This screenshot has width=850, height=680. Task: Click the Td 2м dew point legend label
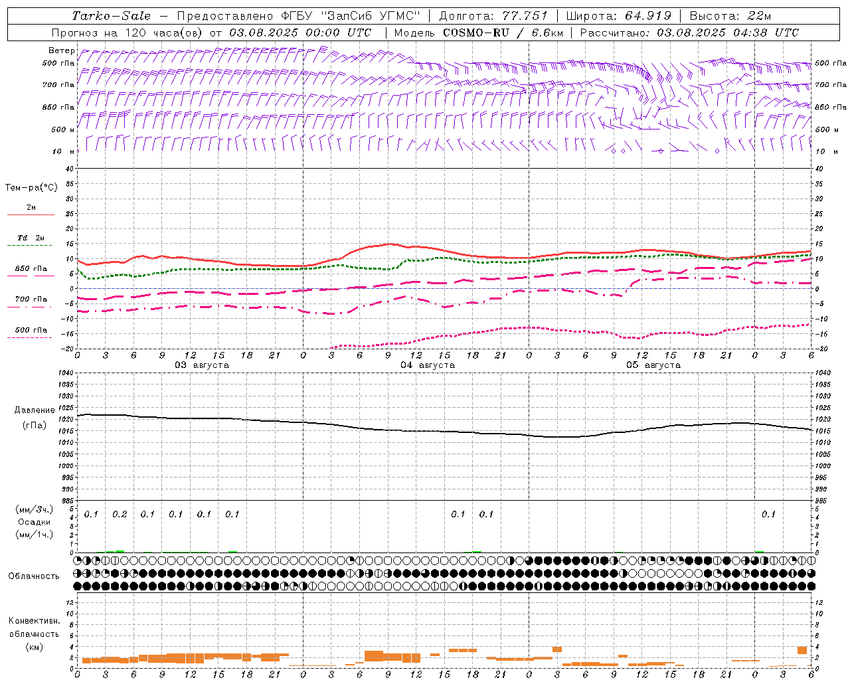[x=31, y=237]
